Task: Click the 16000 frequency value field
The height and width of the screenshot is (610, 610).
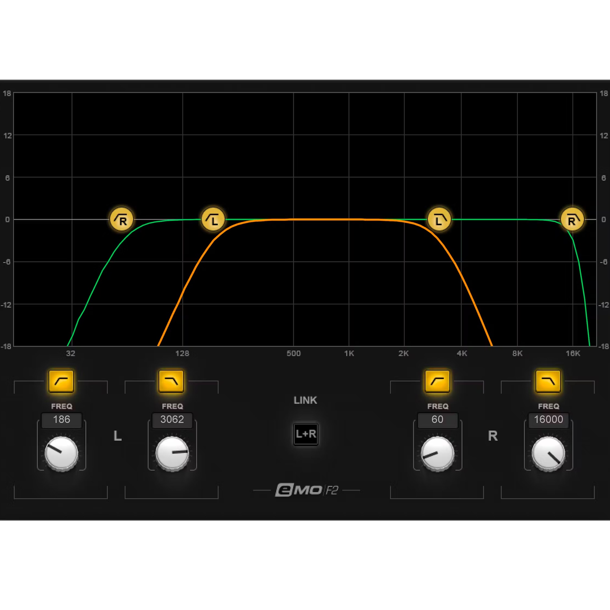Action: click(548, 420)
